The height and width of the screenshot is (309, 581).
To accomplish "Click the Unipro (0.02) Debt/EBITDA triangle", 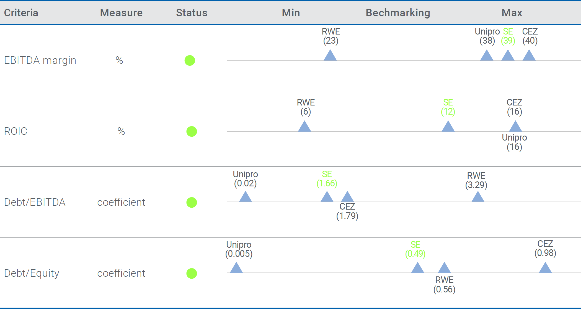I will [245, 197].
